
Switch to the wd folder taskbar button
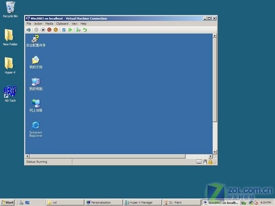click(x=65, y=203)
